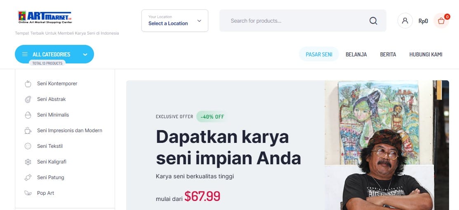The width and height of the screenshot is (459, 210).
Task: Go to the Belanja menu item
Action: point(356,54)
